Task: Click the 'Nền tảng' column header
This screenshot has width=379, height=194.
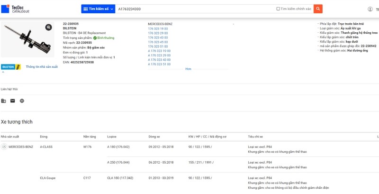Action: 90,137
